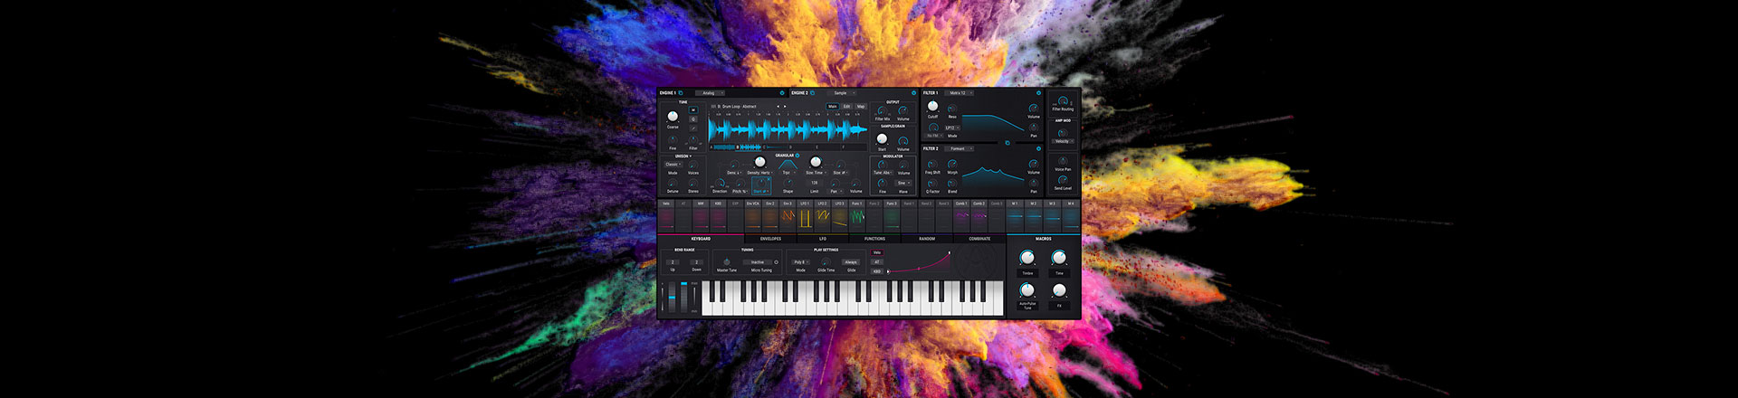Click the Unison Stereo knob
The height and width of the screenshot is (398, 1738).
(693, 185)
